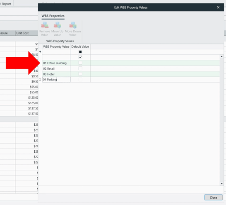
Task: Click the 04 Parking input field
Action: click(x=56, y=79)
